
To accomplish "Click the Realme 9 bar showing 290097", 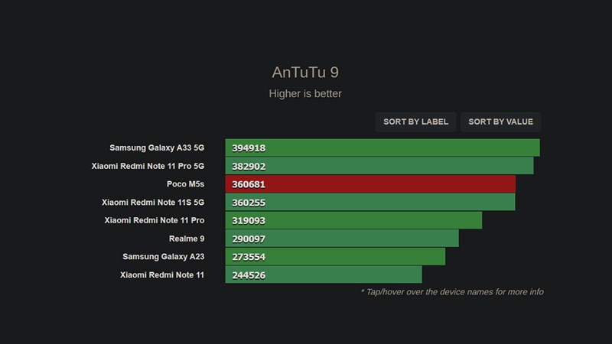I will click(x=342, y=239).
